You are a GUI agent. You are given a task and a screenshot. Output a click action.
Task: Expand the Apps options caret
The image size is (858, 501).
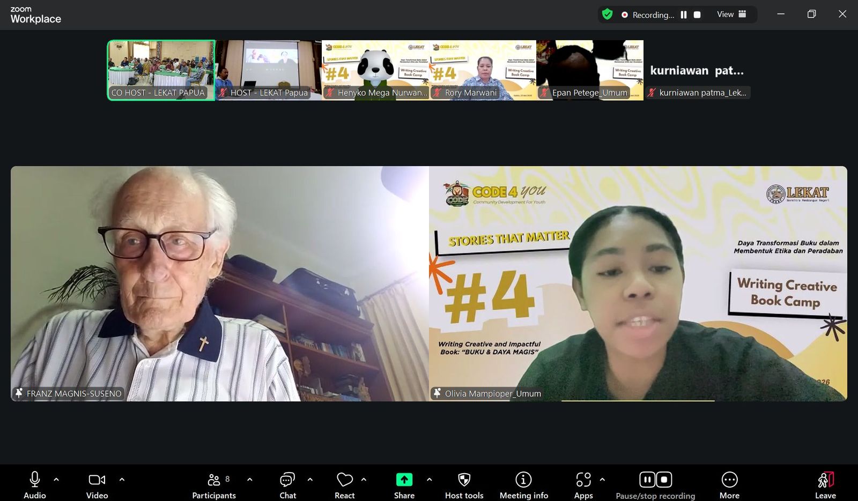click(602, 480)
